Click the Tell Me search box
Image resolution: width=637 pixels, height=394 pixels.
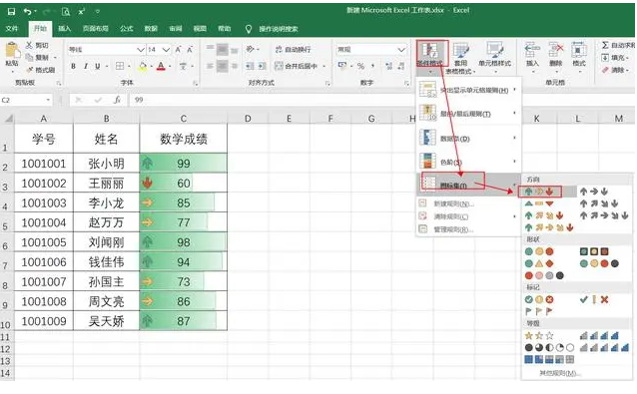coord(279,29)
